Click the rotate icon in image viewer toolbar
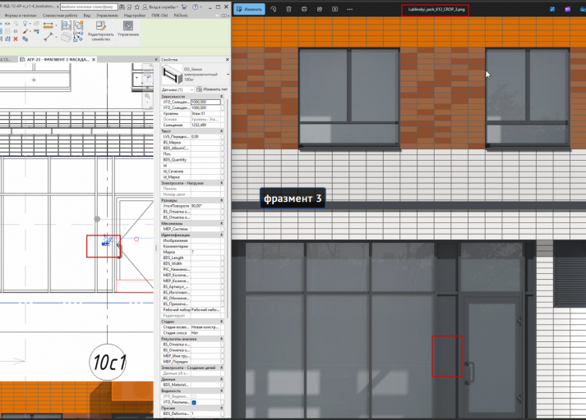The image size is (586, 420). click(x=274, y=9)
